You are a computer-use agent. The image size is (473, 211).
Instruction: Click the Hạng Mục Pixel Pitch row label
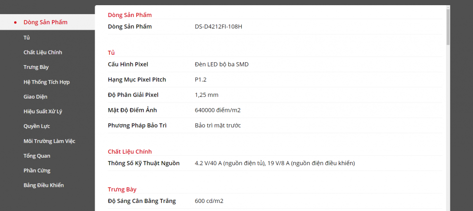tap(137, 79)
